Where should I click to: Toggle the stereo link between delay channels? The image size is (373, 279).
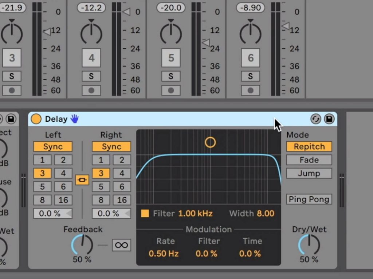(x=82, y=180)
